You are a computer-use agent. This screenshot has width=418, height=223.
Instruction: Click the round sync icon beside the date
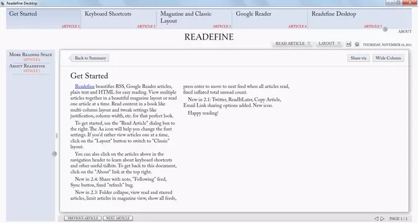(357, 44)
